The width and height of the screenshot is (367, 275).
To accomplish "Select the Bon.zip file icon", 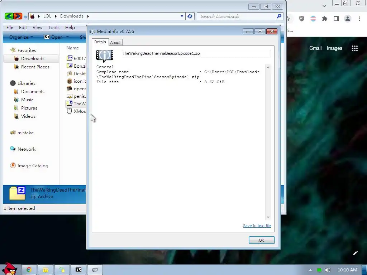I will tap(70, 66).
